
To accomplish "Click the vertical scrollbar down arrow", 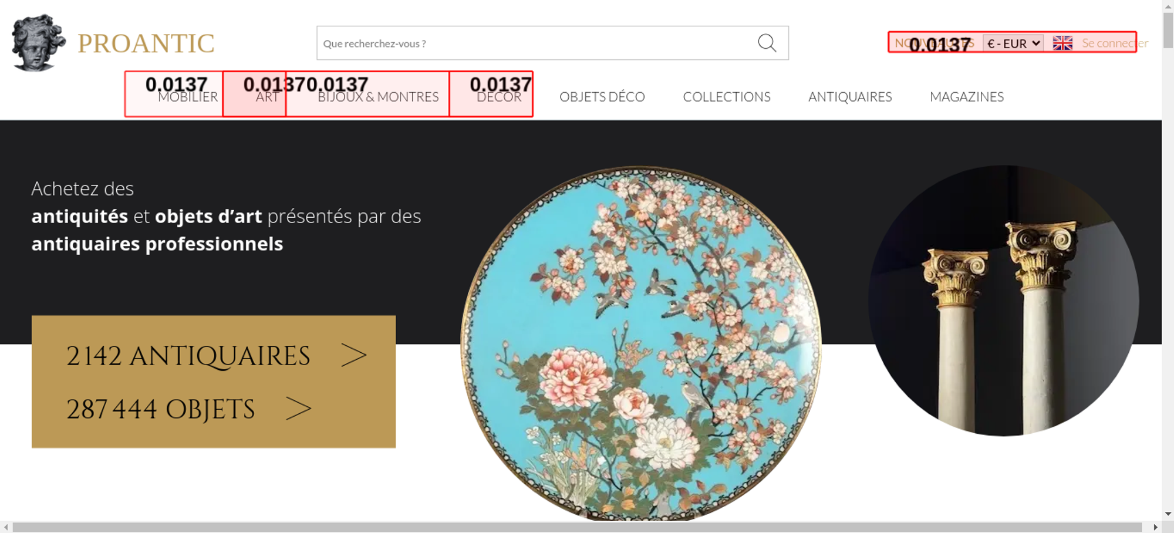I will tap(1168, 514).
